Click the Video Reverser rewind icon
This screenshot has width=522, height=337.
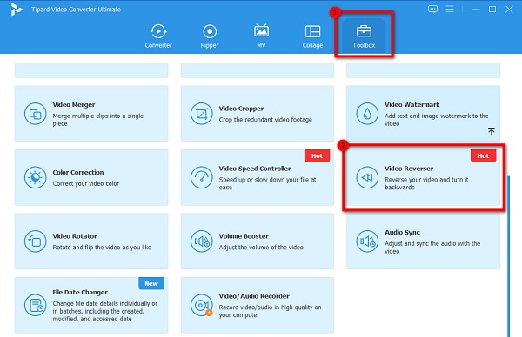[x=367, y=177]
